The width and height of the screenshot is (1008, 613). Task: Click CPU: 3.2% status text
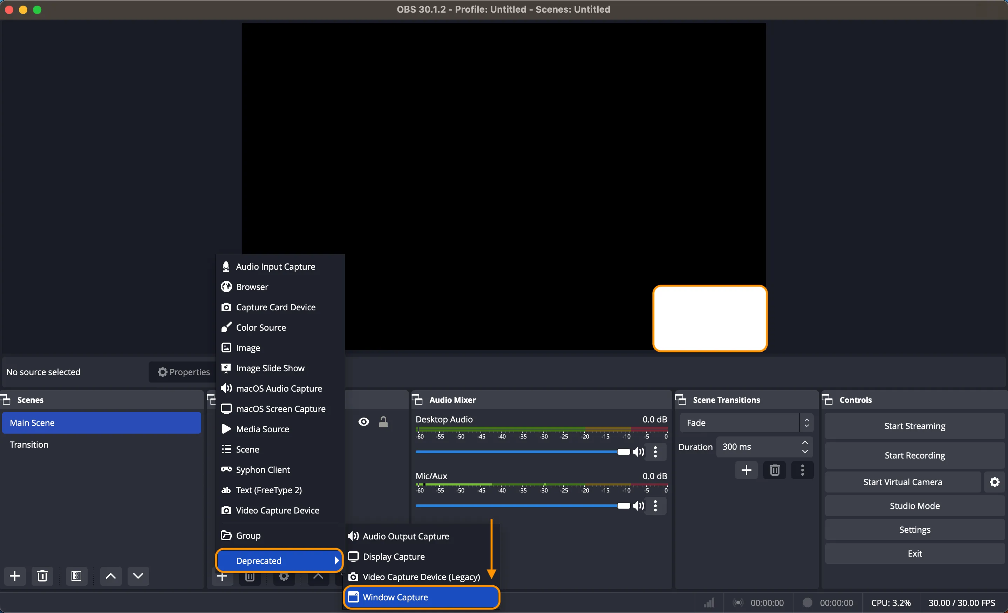pos(891,602)
